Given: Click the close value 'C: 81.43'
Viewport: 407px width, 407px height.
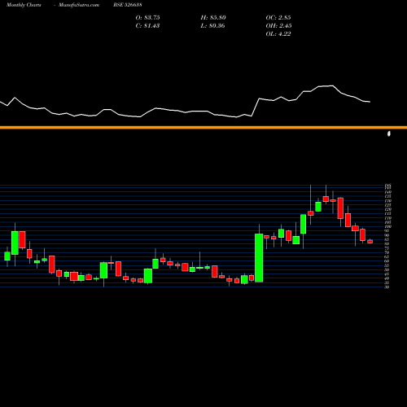Looking at the screenshot, I should click(147, 26).
